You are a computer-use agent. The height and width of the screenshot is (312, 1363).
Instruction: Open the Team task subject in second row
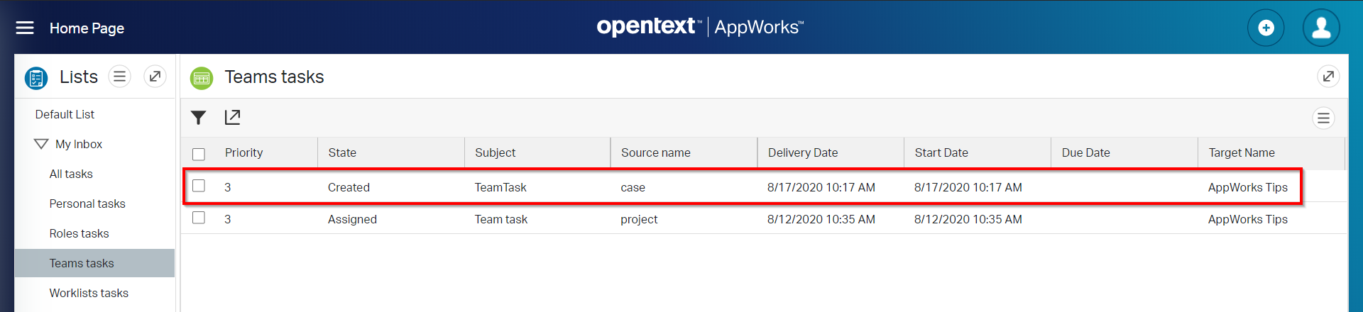coord(500,220)
